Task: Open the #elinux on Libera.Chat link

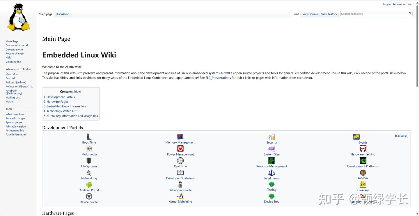Action: pyautogui.click(x=19, y=87)
